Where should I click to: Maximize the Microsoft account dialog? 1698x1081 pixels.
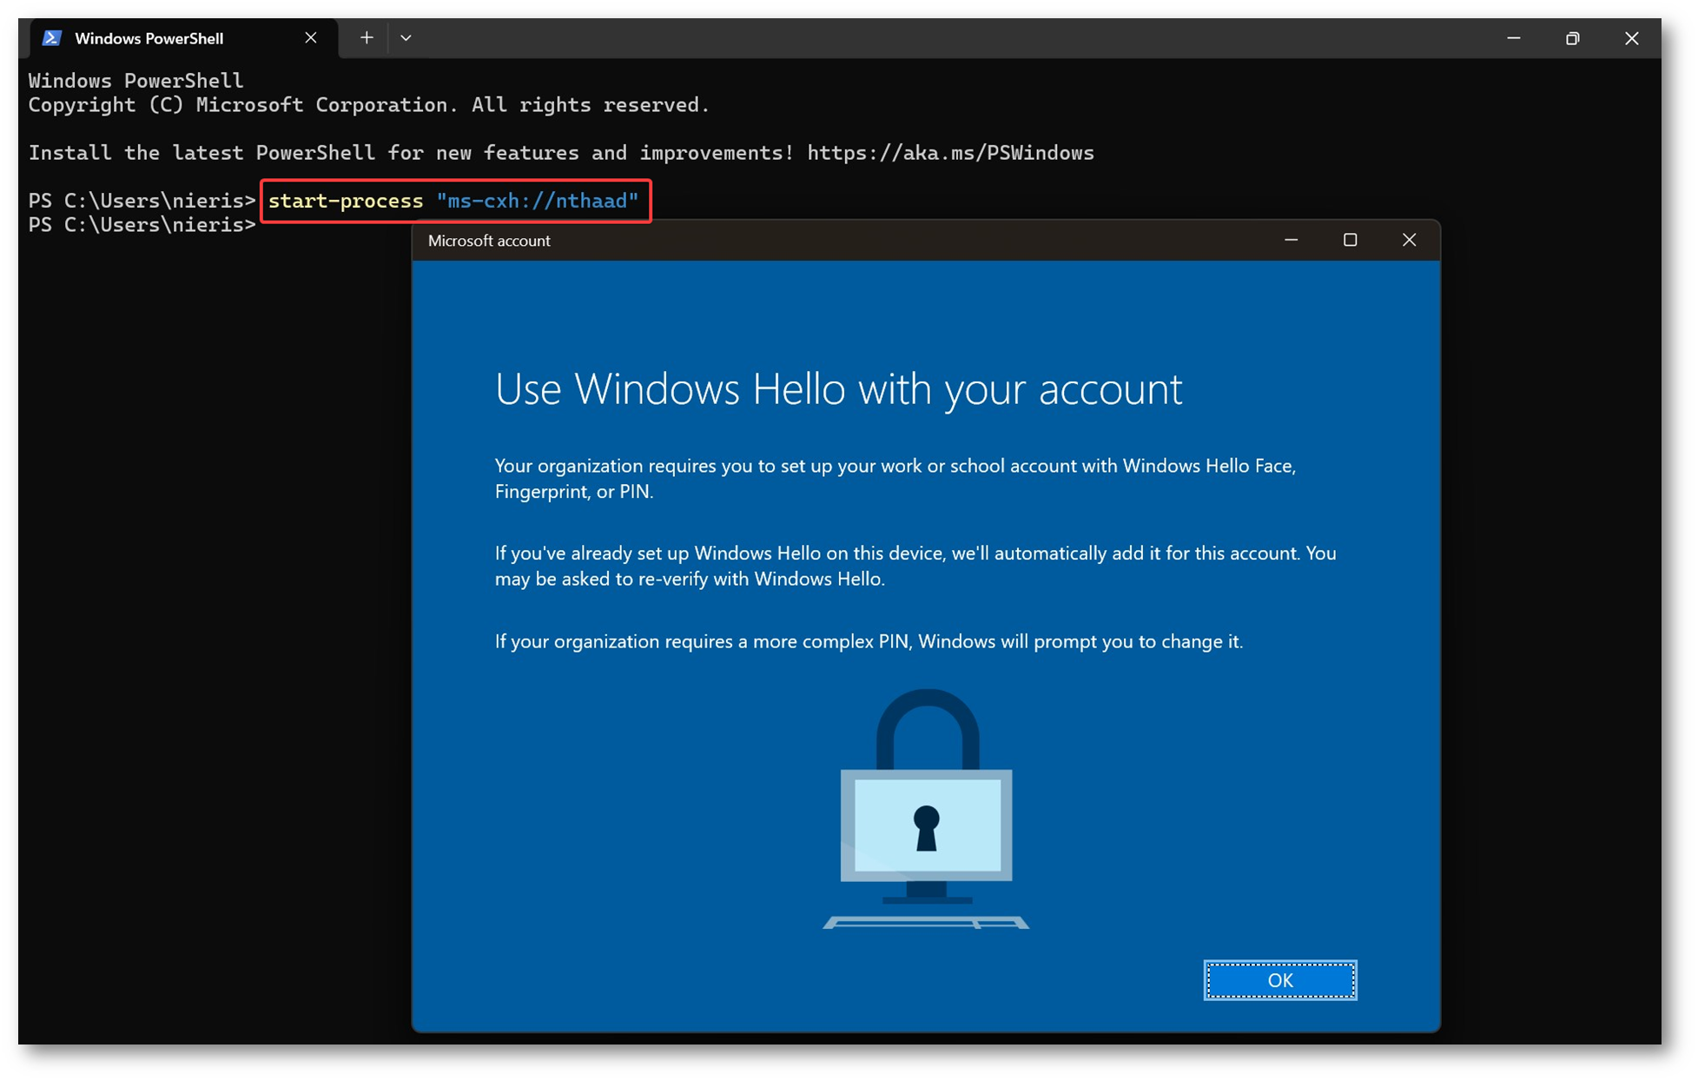(1351, 241)
